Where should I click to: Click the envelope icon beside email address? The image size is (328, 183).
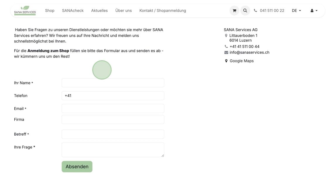coord(226,53)
